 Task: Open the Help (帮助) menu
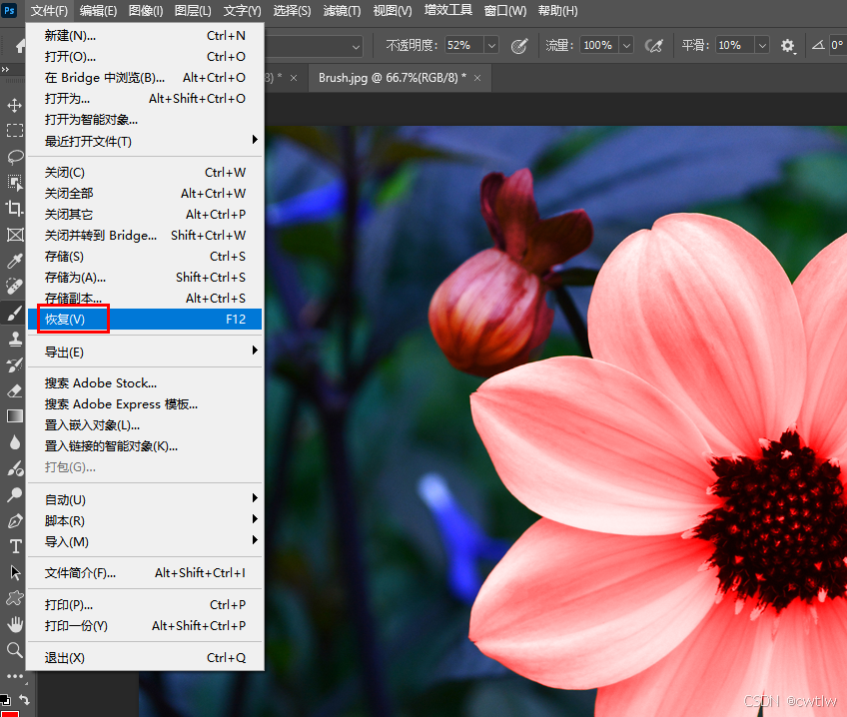[557, 10]
